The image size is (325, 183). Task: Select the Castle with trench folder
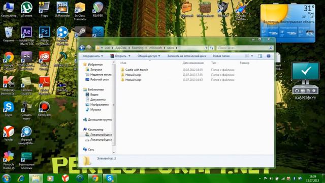(137, 70)
